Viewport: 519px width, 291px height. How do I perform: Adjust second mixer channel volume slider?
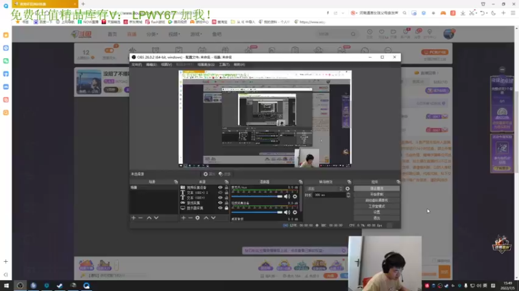click(x=257, y=212)
